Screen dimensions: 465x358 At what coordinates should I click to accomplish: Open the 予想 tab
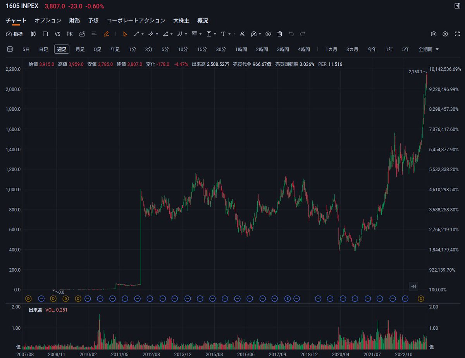(x=93, y=21)
